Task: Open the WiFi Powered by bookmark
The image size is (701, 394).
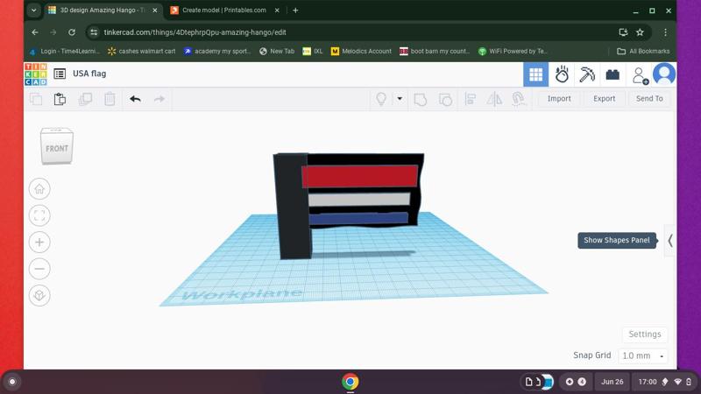Action: coord(513,52)
